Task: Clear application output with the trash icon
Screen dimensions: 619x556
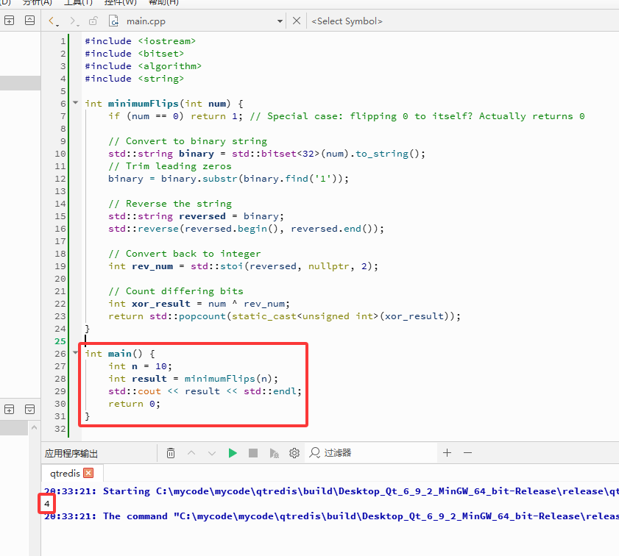Action: [x=171, y=453]
